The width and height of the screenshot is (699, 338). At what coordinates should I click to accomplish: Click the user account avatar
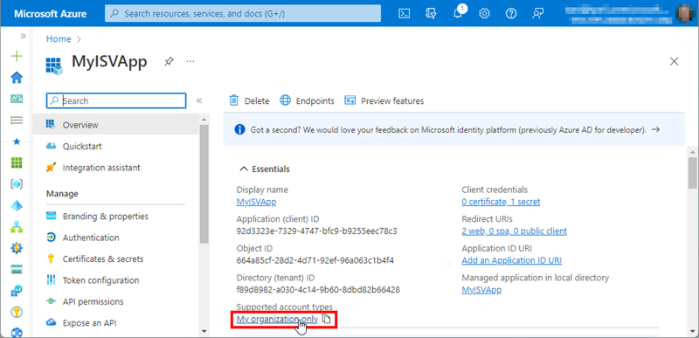[684, 13]
